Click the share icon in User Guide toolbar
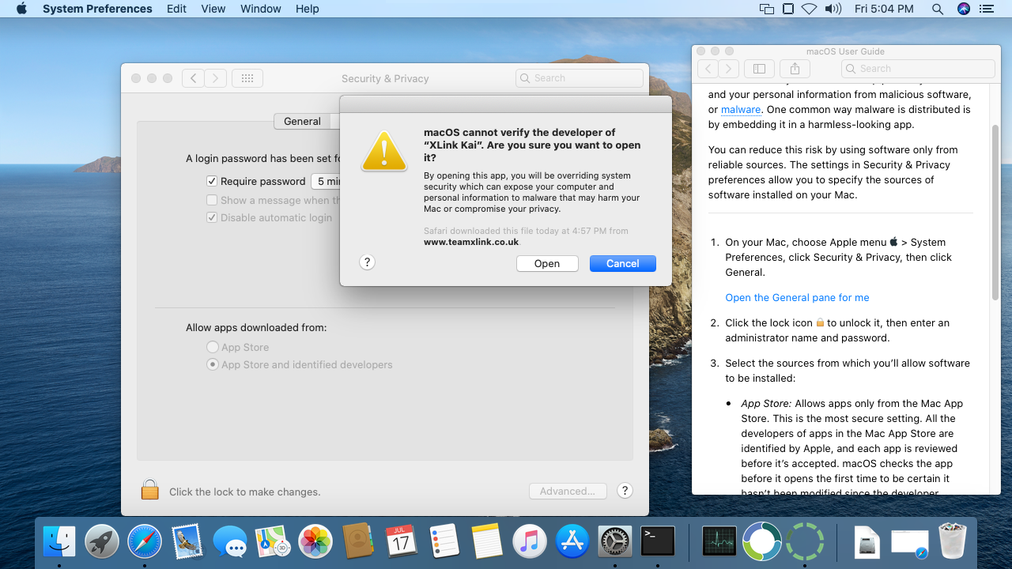 coord(795,69)
